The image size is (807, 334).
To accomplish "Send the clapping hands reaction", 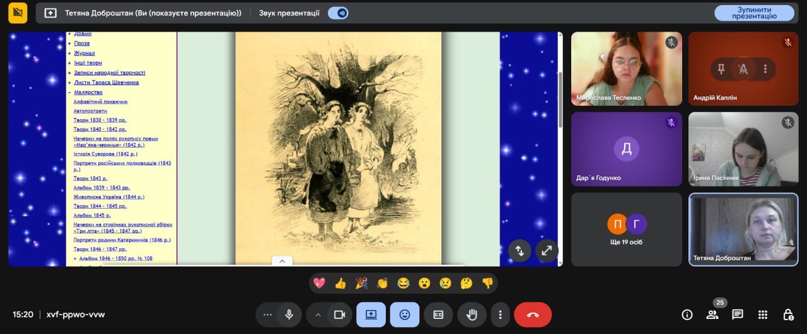I will click(382, 284).
